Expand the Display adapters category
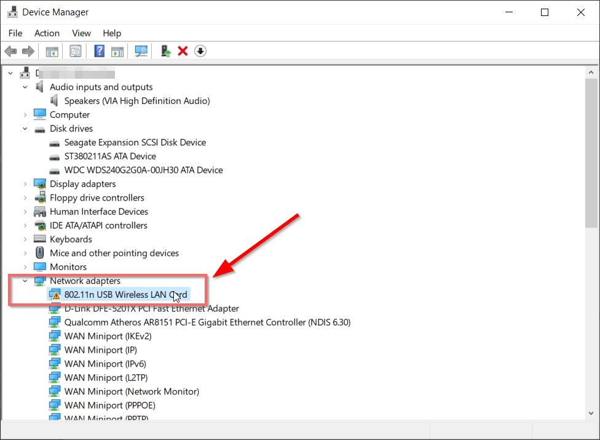 [25, 183]
